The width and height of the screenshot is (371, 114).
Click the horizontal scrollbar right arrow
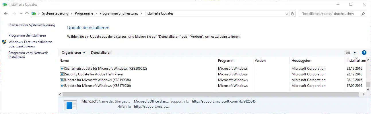[364, 95]
